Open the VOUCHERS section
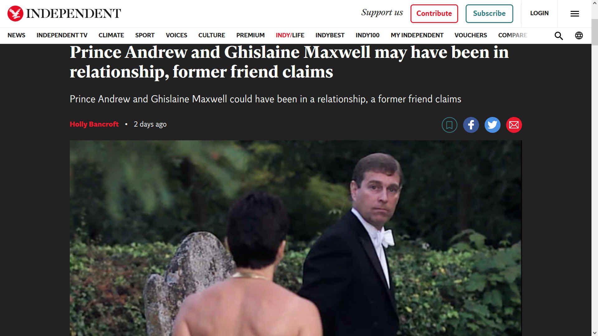The width and height of the screenshot is (598, 336). (471, 35)
